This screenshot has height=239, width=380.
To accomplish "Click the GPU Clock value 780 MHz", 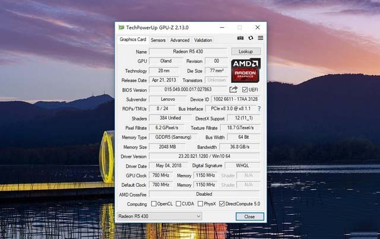I will coord(161,176).
